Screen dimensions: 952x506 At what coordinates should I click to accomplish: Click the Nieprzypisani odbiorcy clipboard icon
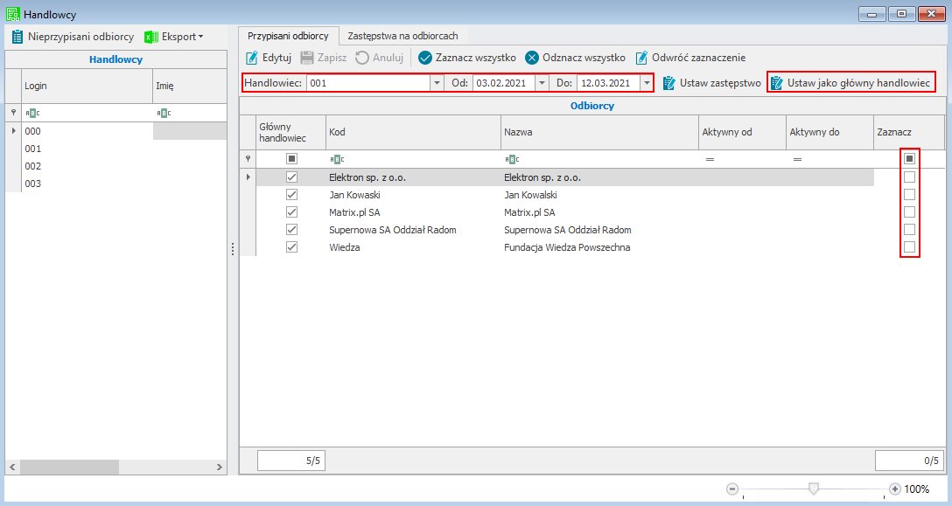17,37
